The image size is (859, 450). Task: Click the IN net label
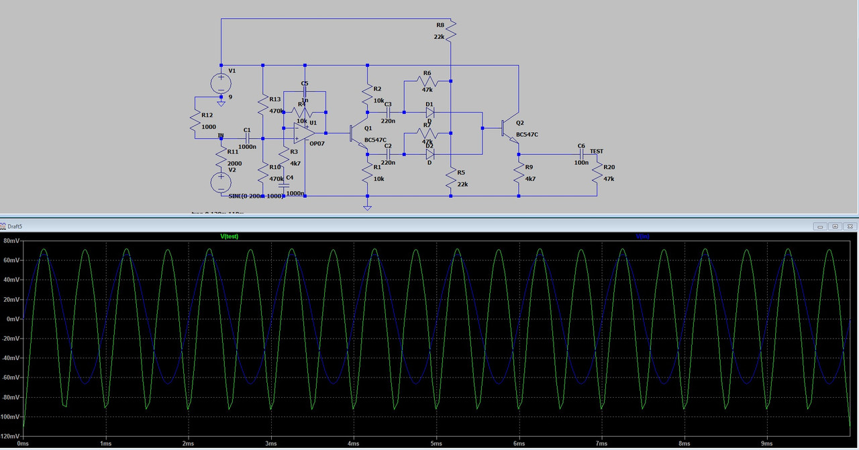pyautogui.click(x=221, y=135)
